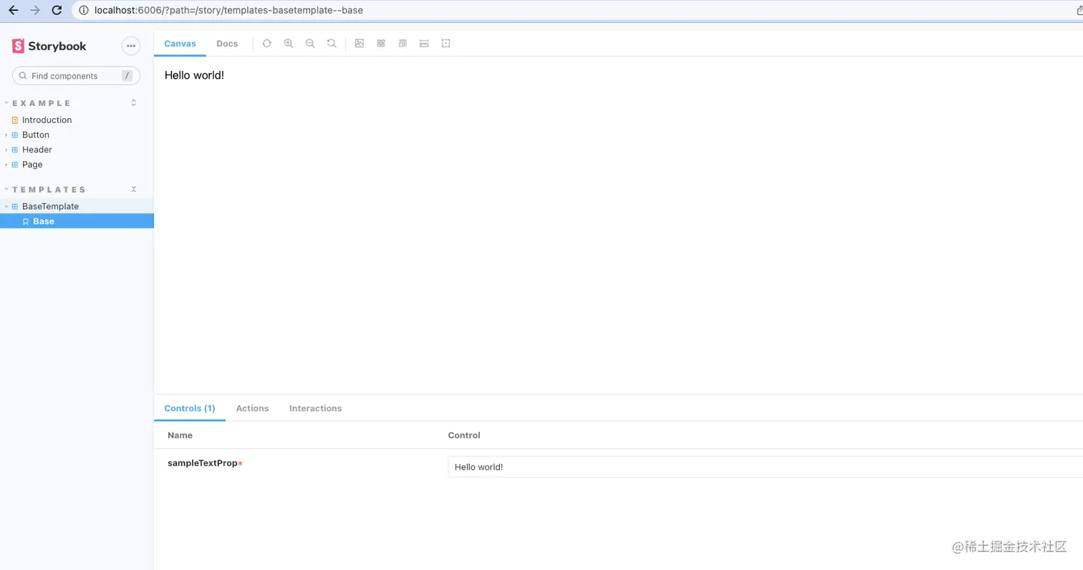Viewport: 1083px width, 570px height.
Task: Open the Actions panel tab
Action: point(252,408)
